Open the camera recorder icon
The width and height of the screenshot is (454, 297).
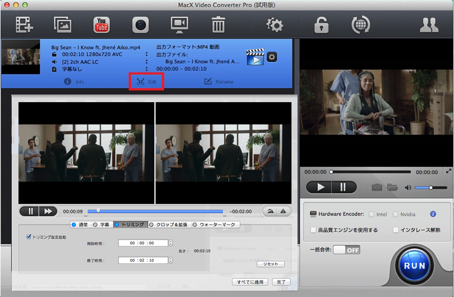140,25
